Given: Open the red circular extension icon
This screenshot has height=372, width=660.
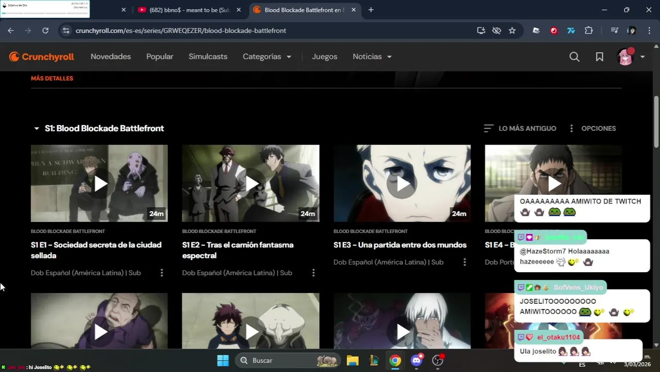Looking at the screenshot, I should point(554,30).
